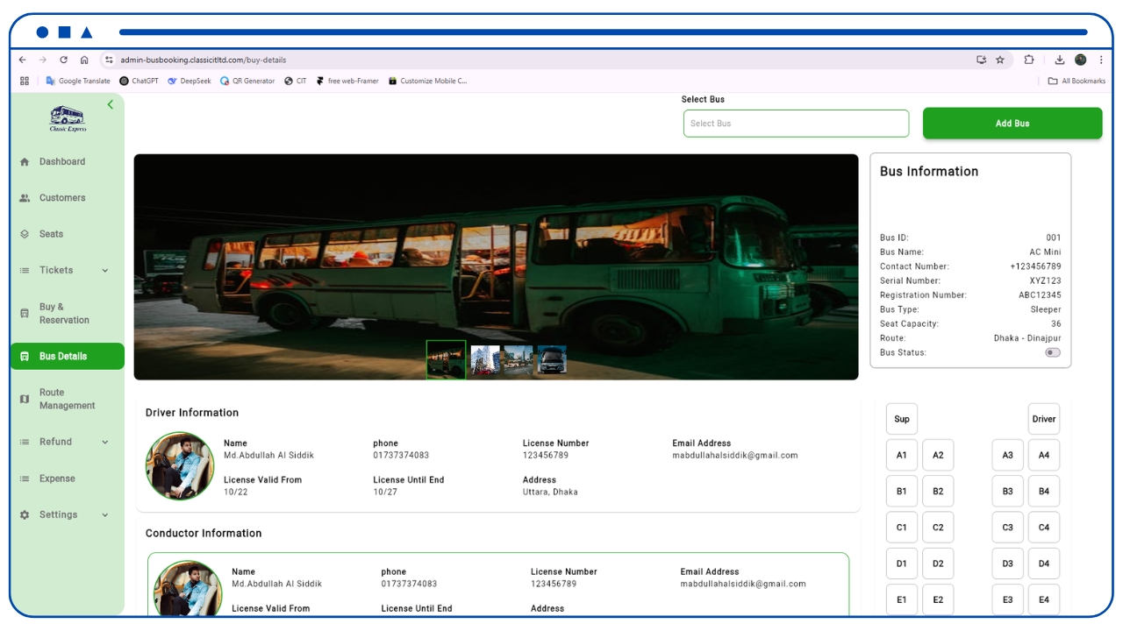Select seat A1 in seat layout
Image resolution: width=1123 pixels, height=631 pixels.
point(902,455)
